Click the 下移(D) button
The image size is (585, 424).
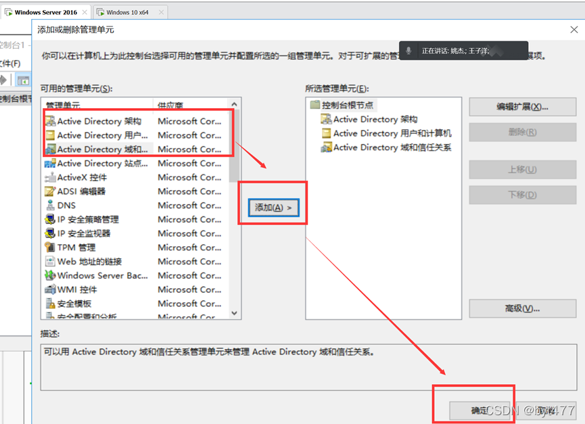tap(522, 195)
